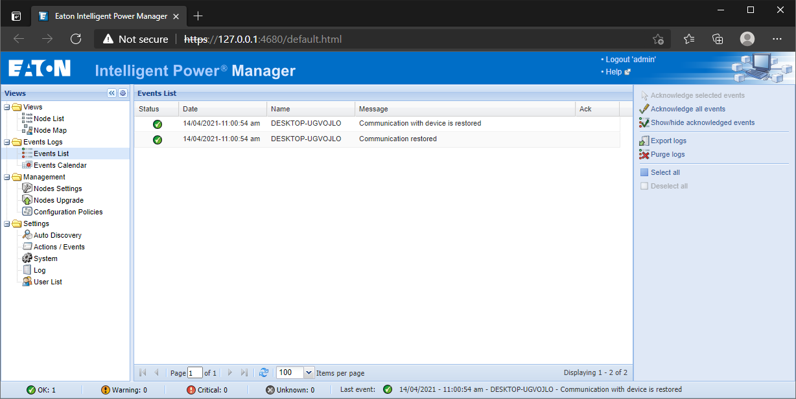Sort by the Message column header
This screenshot has width=796, height=399.
coord(465,109)
